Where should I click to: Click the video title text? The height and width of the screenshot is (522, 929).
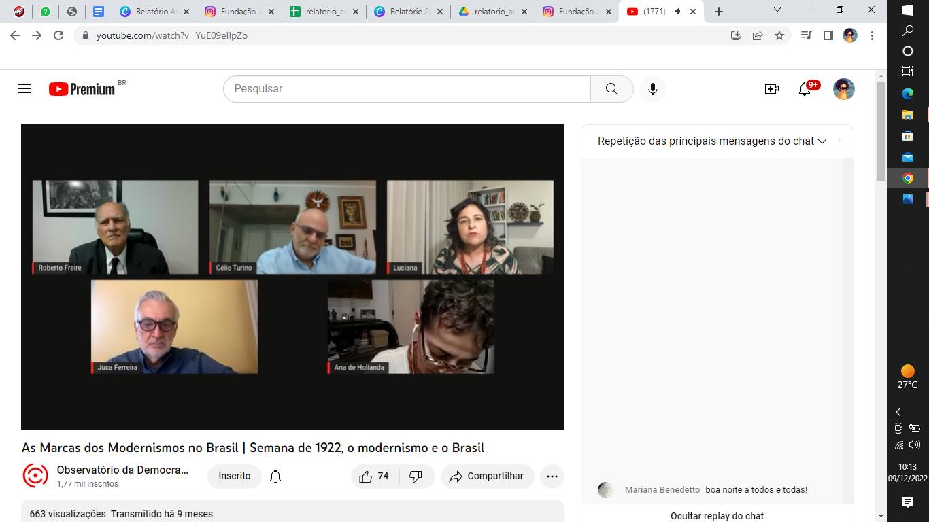[x=253, y=448]
